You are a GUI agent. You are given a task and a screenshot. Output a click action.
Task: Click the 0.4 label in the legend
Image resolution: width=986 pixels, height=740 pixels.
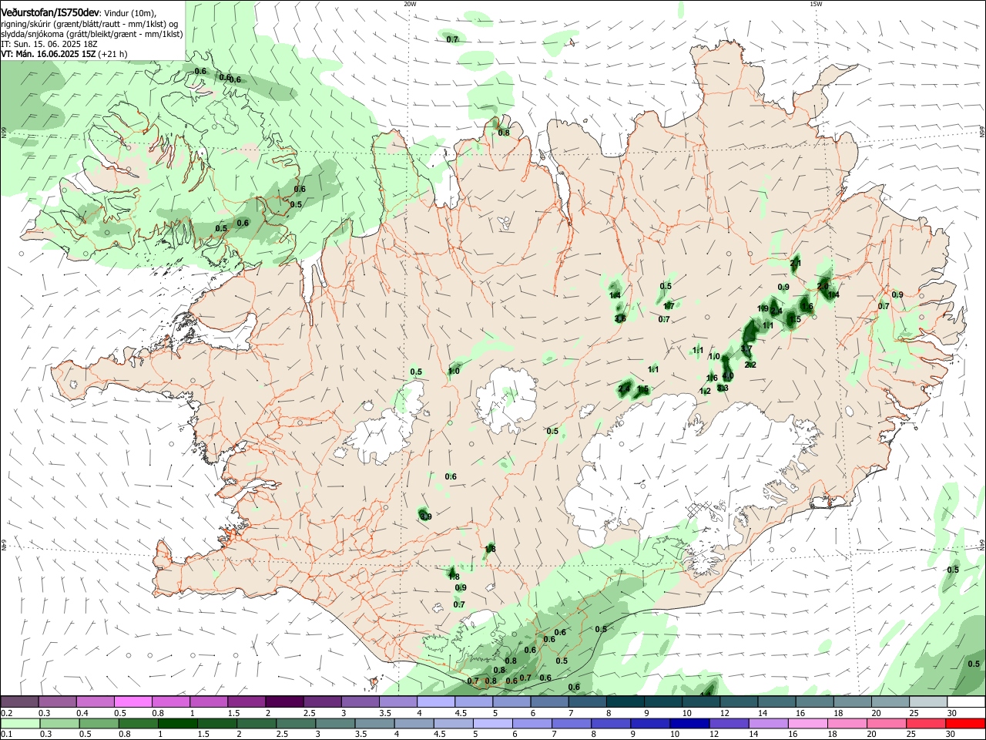click(x=82, y=713)
